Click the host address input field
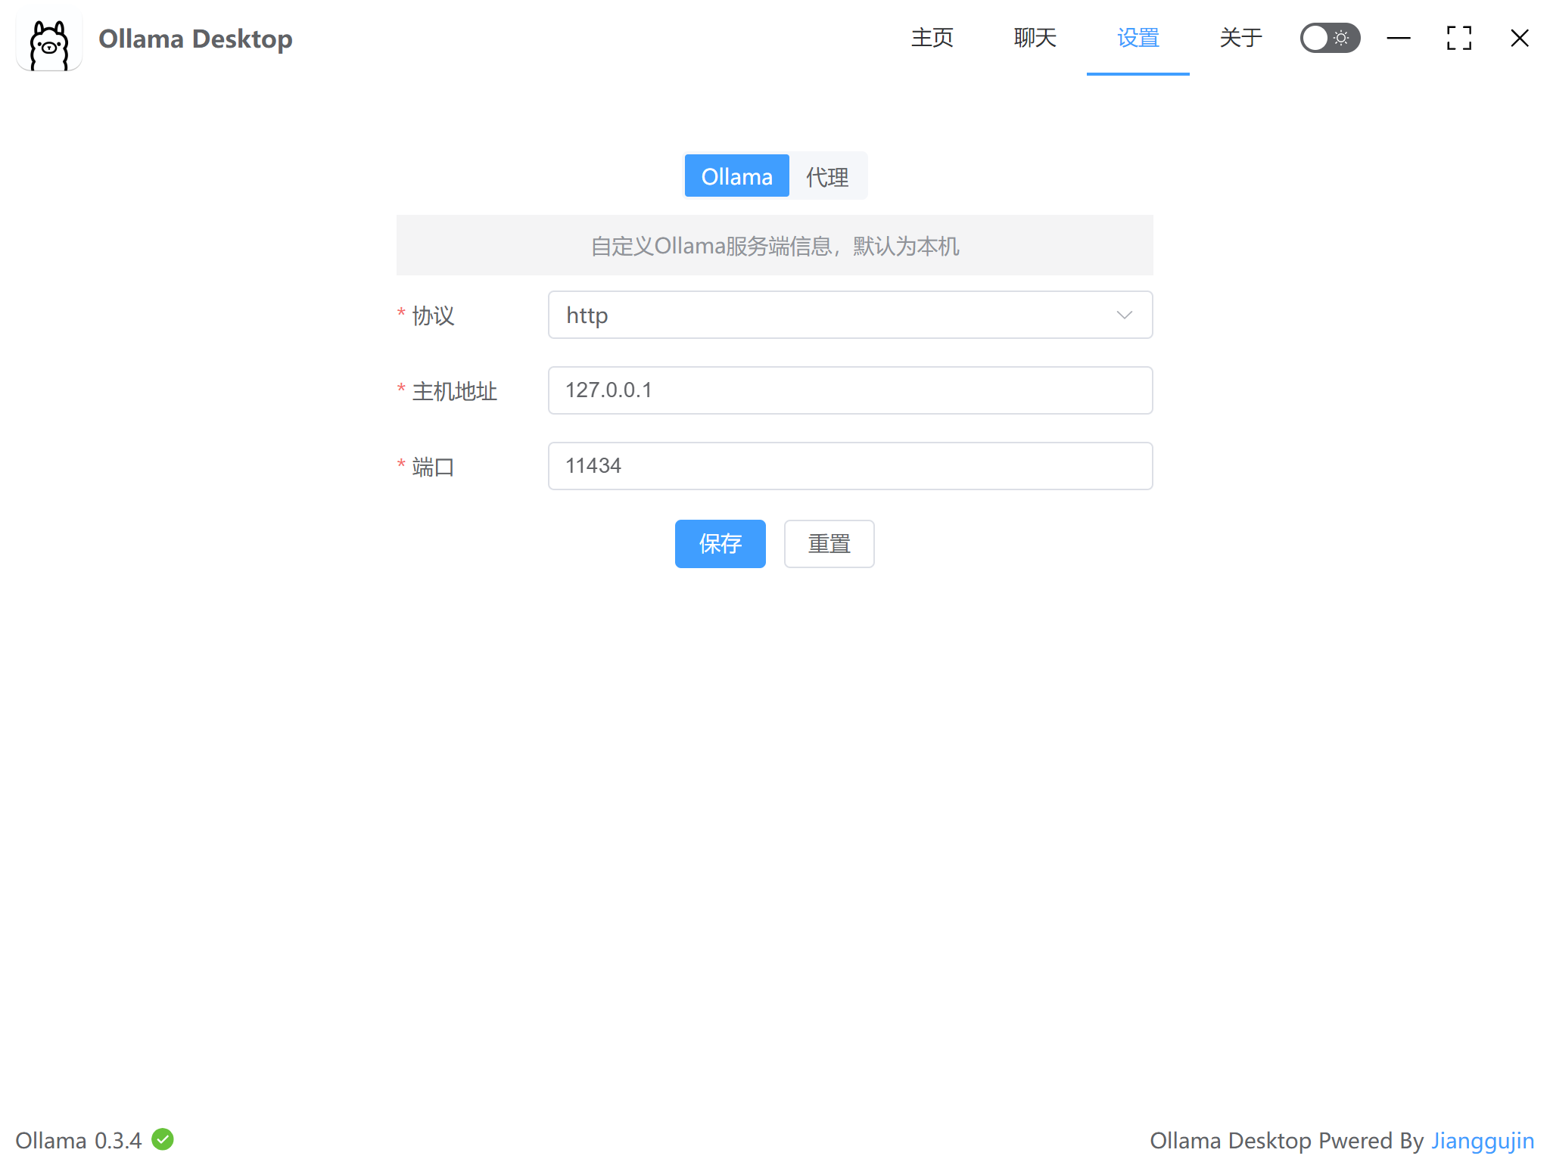The image size is (1550, 1162). click(x=850, y=390)
